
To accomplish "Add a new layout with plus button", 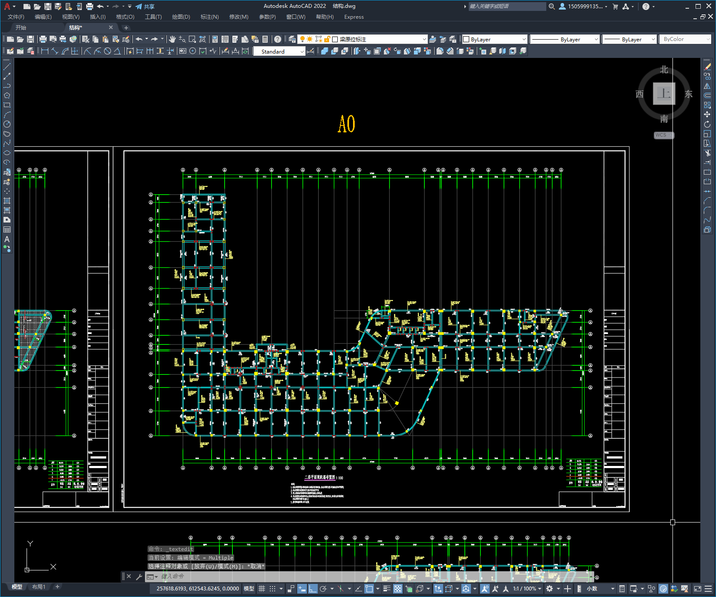I will pos(57,587).
